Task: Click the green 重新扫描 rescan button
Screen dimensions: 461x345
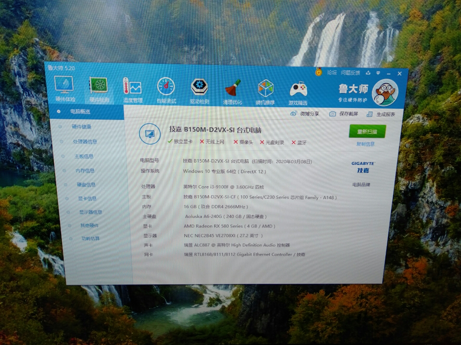Action: point(367,132)
